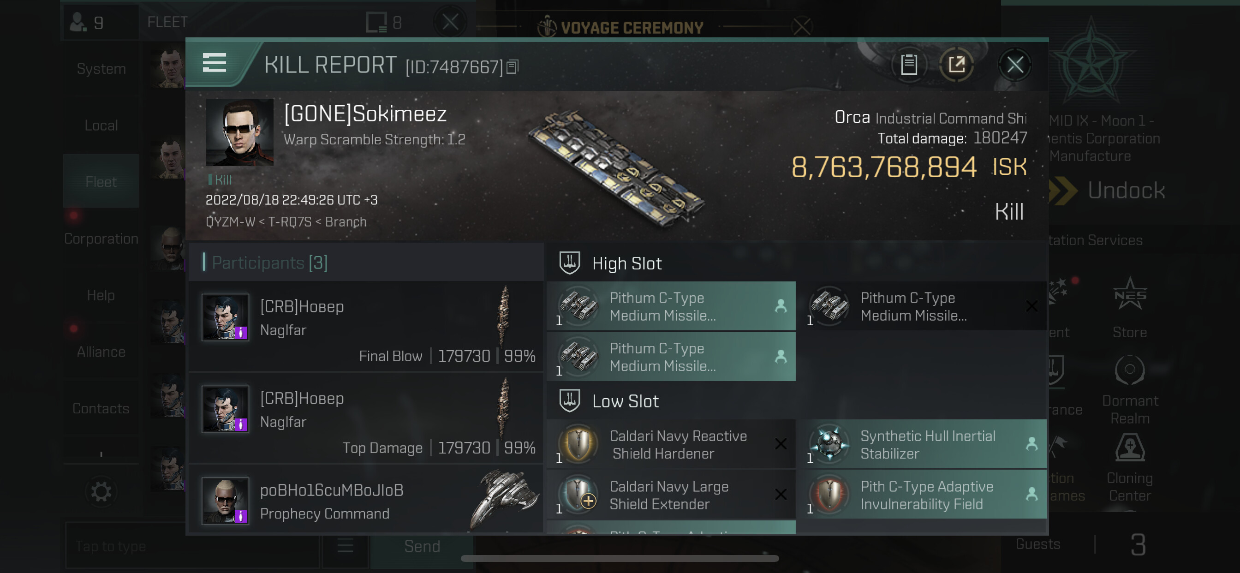The image size is (1240, 573).
Task: View Sokimeez's character portrait
Action: pos(240,132)
